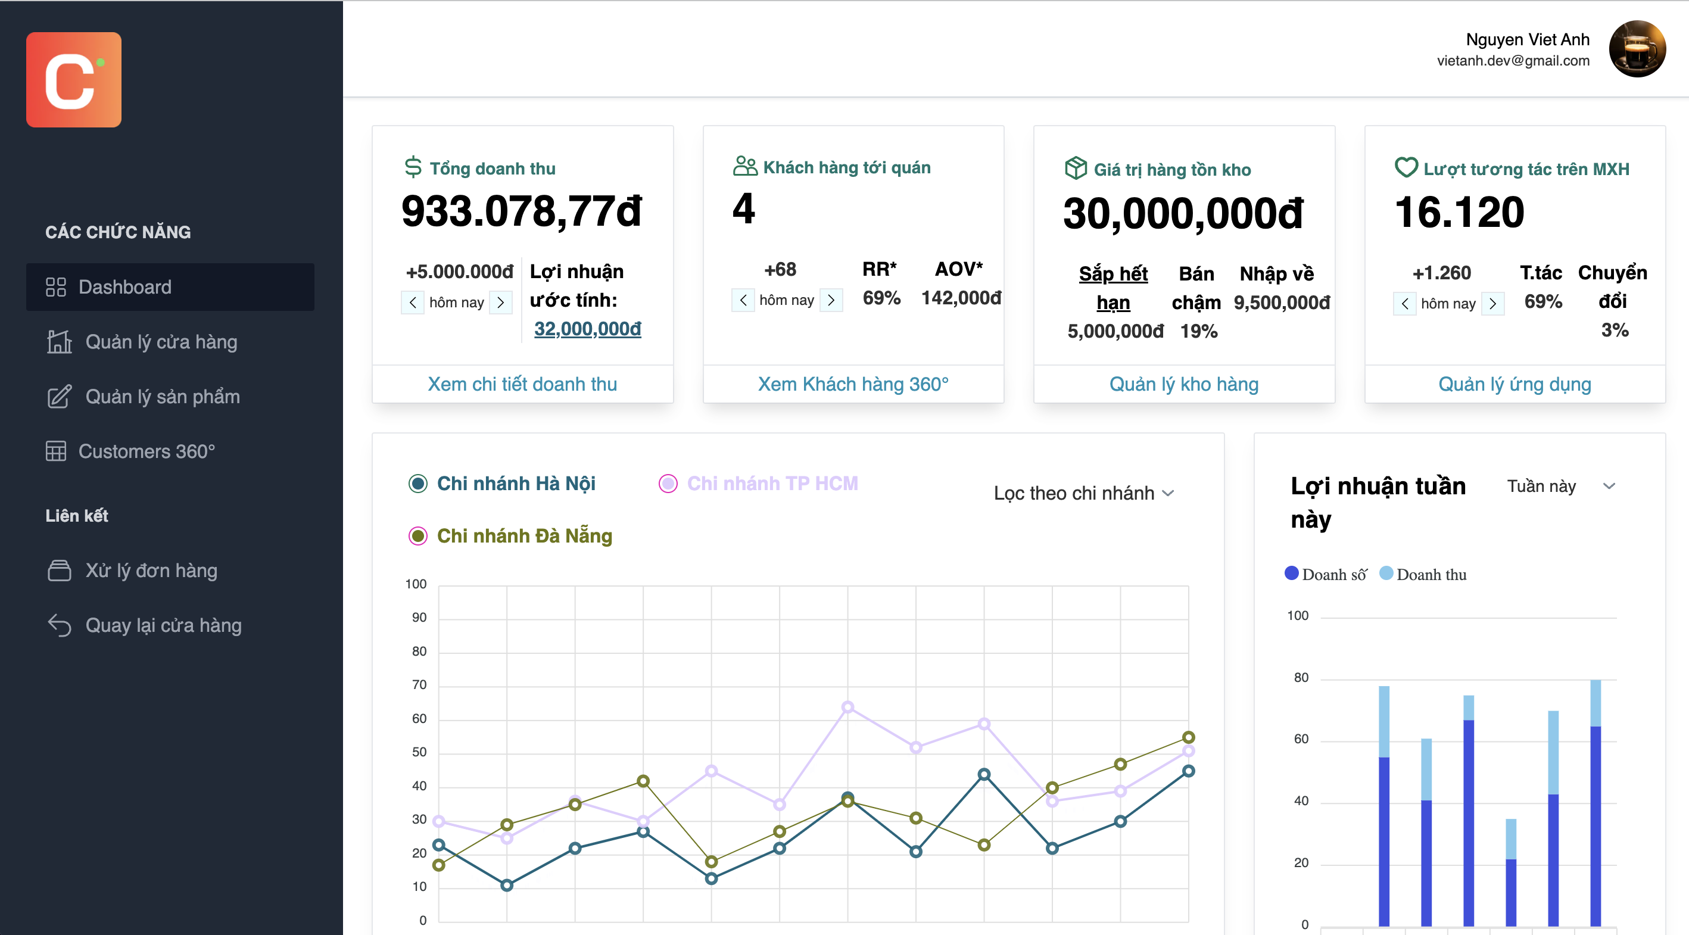1689x935 pixels.
Task: Go to previous day in customers card
Action: click(x=743, y=300)
